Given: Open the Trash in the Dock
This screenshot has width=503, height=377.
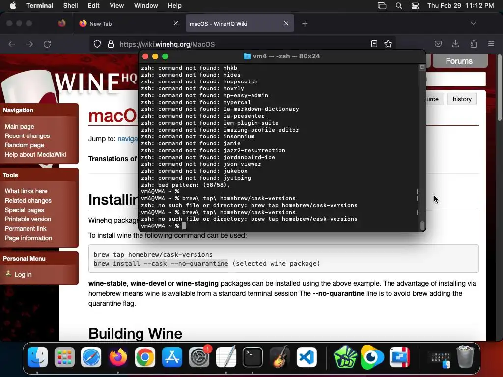Looking at the screenshot, I should click(465, 356).
